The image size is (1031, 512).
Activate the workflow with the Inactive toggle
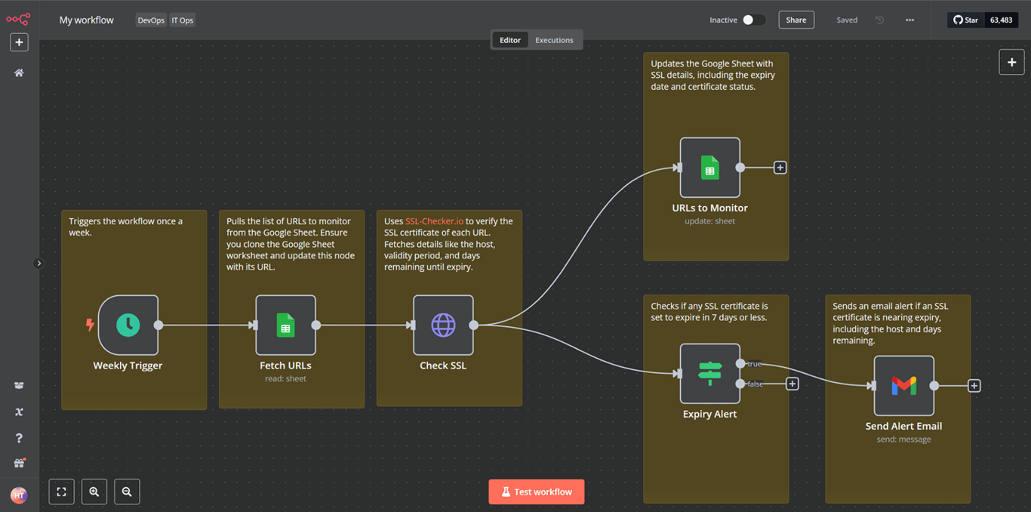[x=752, y=20]
